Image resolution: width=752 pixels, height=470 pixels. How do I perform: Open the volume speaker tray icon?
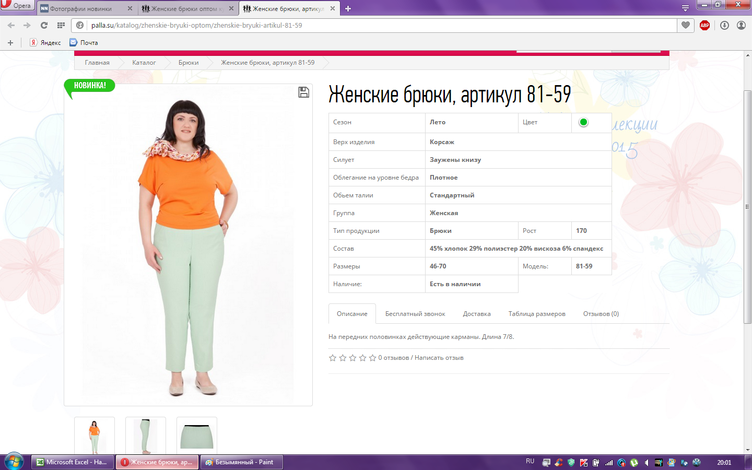pos(647,462)
